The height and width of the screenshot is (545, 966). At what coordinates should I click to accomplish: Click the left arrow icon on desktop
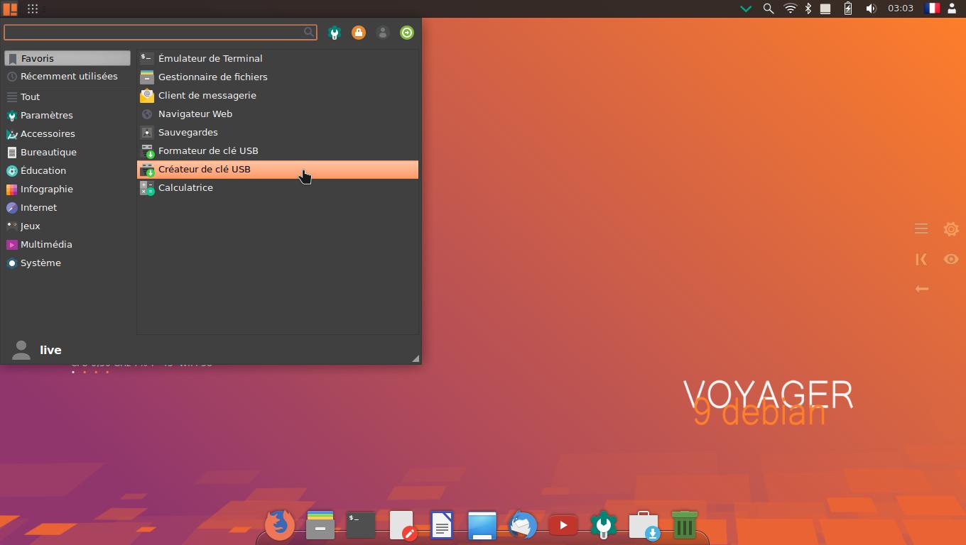[x=922, y=289]
